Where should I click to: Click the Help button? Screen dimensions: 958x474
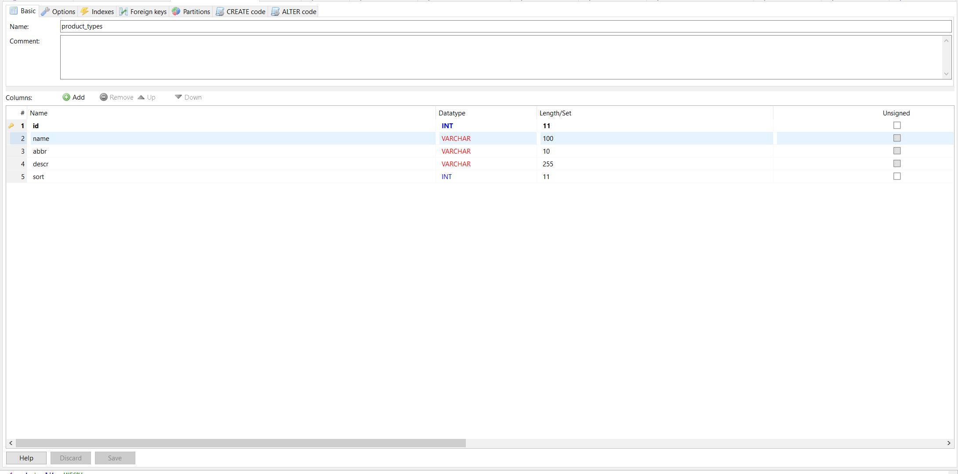[26, 458]
